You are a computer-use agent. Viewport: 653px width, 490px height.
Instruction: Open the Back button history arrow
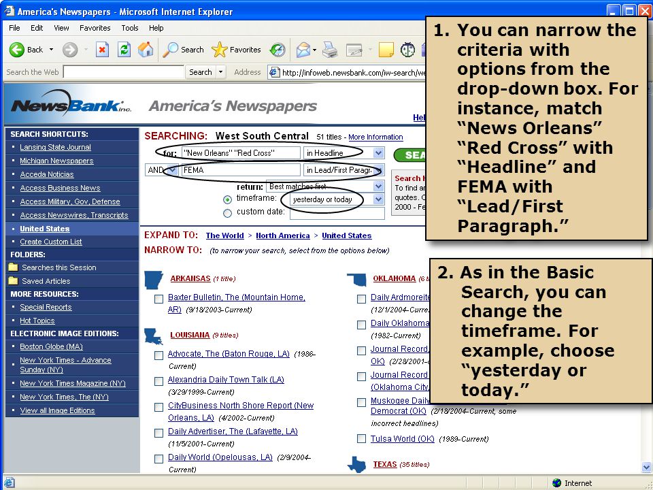point(51,50)
